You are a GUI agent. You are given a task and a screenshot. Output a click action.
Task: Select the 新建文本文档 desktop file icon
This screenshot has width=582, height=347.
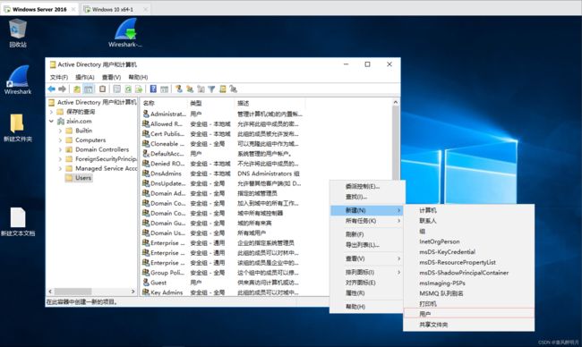(17, 222)
